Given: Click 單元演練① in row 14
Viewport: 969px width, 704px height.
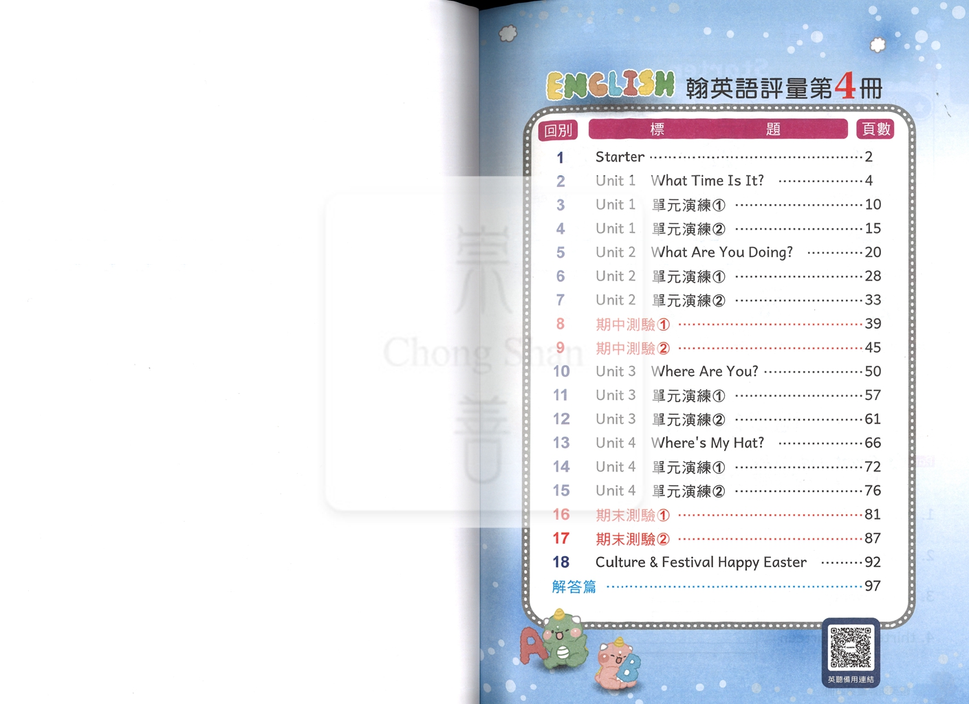Looking at the screenshot, I should pyautogui.click(x=688, y=467).
